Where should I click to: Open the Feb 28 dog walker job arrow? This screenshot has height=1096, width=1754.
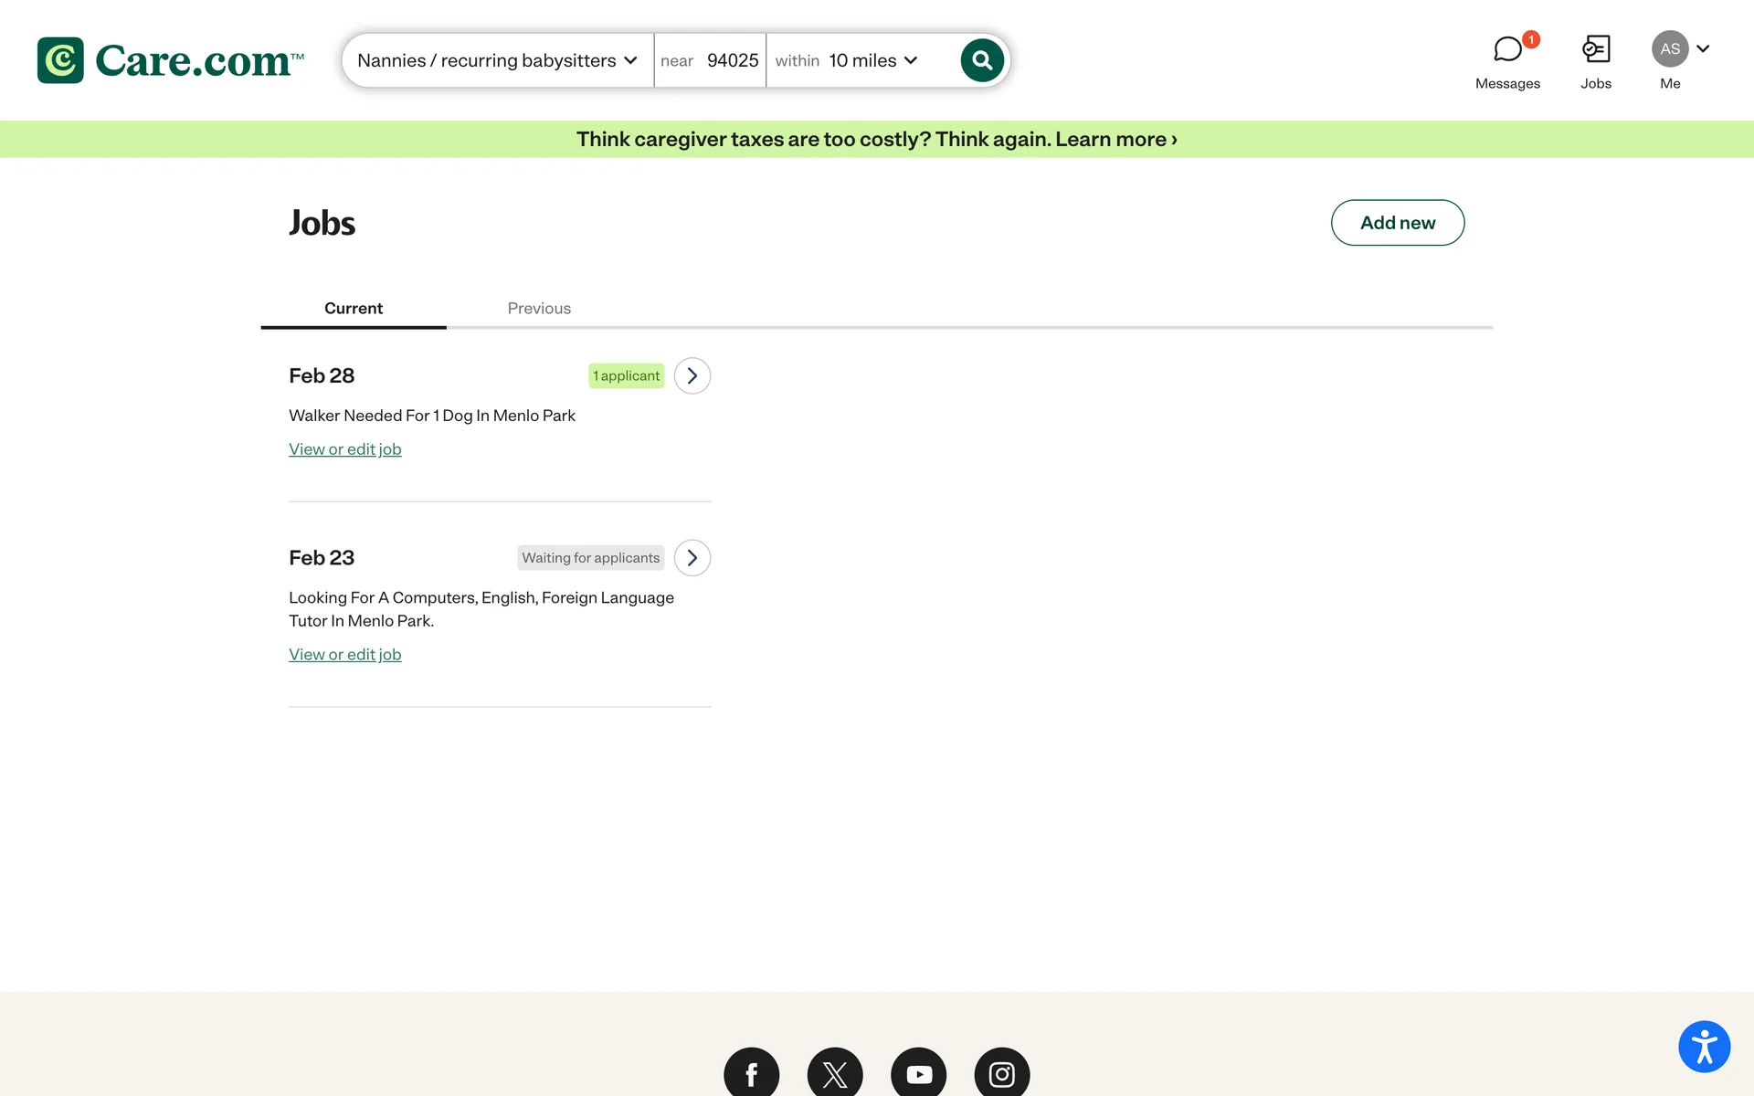[692, 375]
